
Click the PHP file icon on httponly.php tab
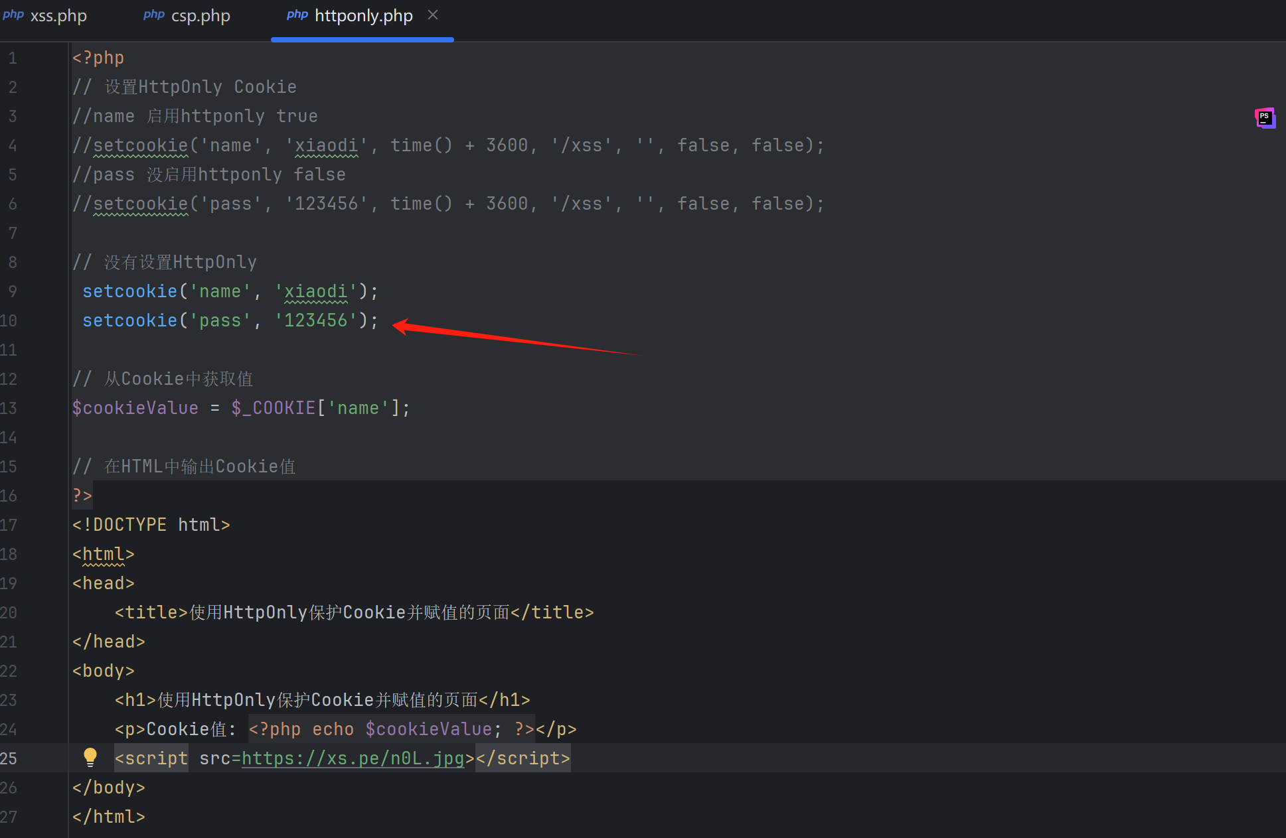(x=297, y=15)
